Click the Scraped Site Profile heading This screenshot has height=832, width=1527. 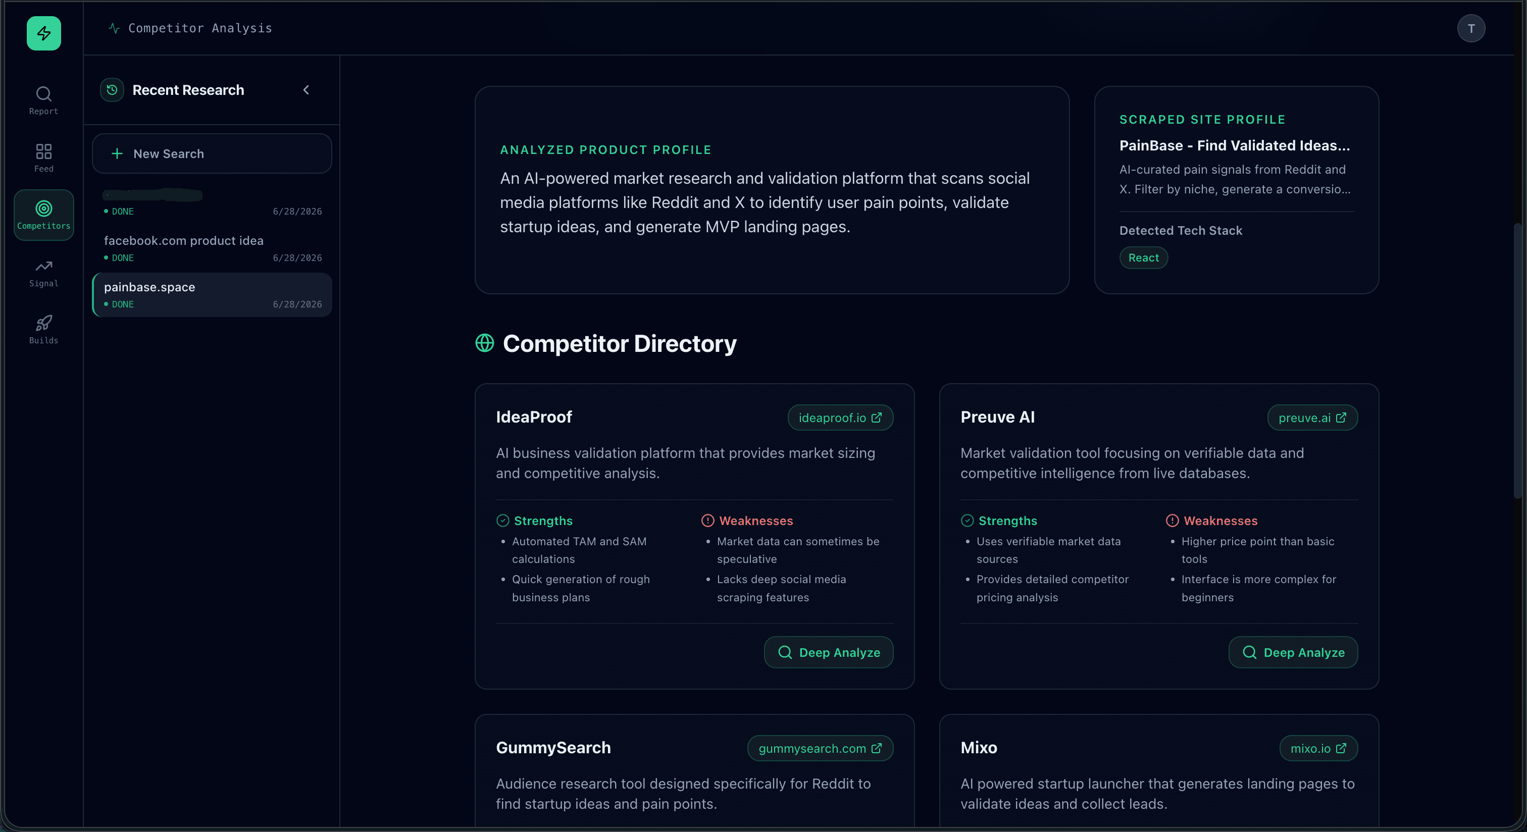(x=1202, y=120)
